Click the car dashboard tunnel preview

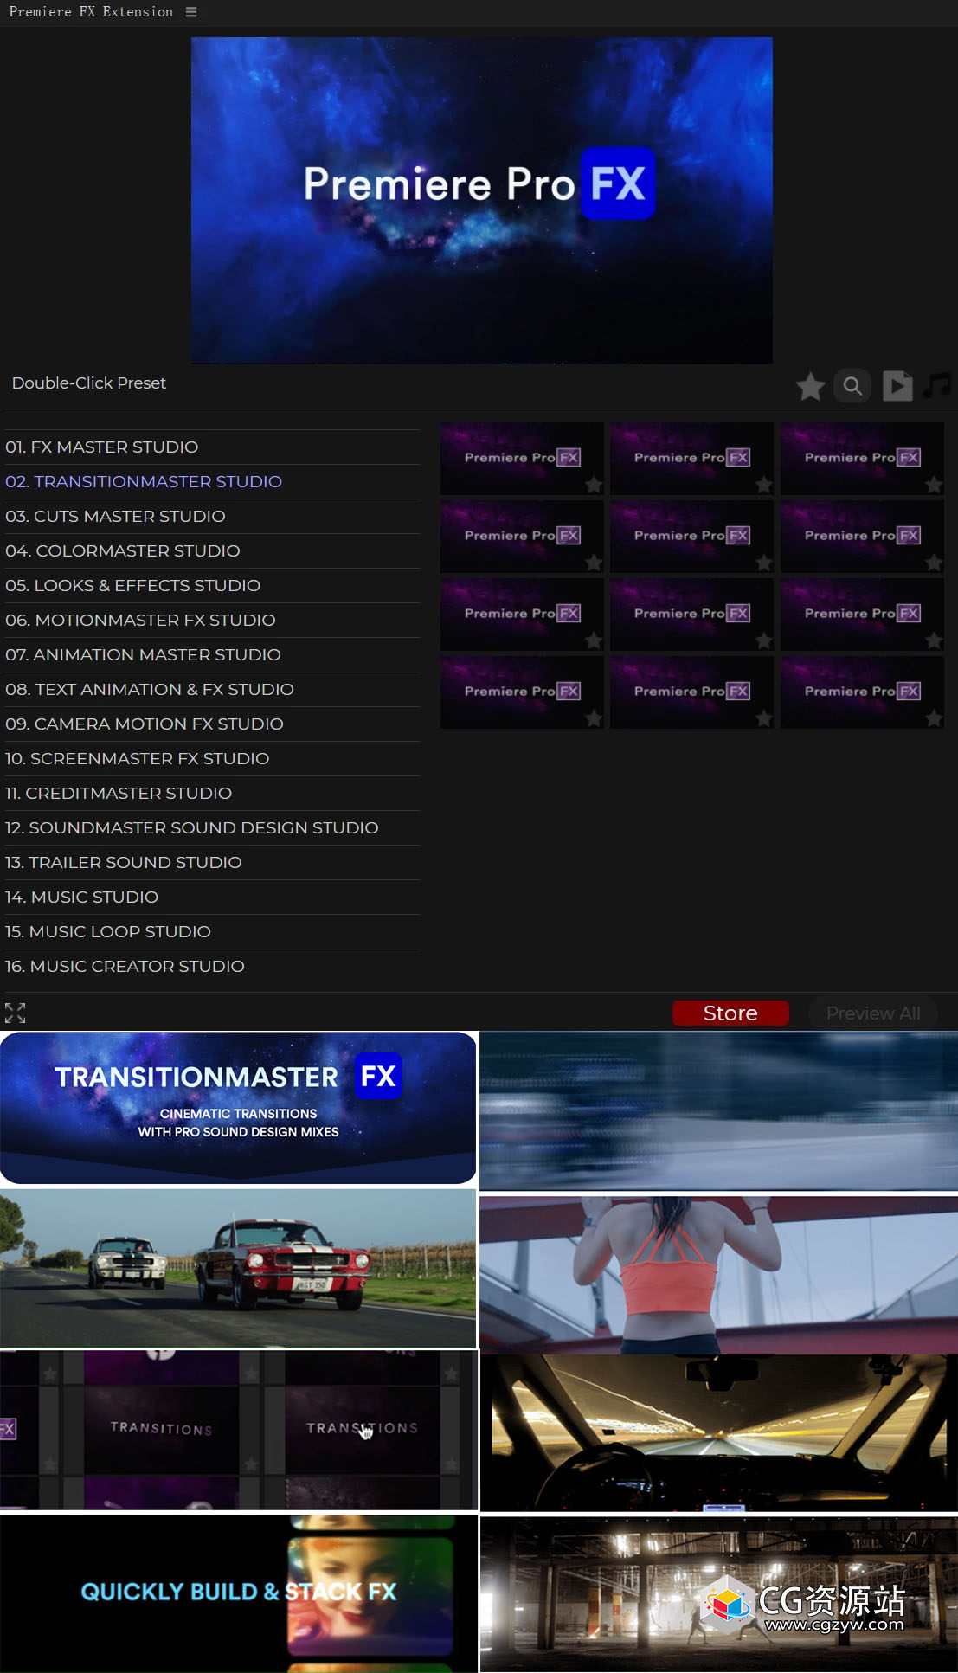click(718, 1433)
